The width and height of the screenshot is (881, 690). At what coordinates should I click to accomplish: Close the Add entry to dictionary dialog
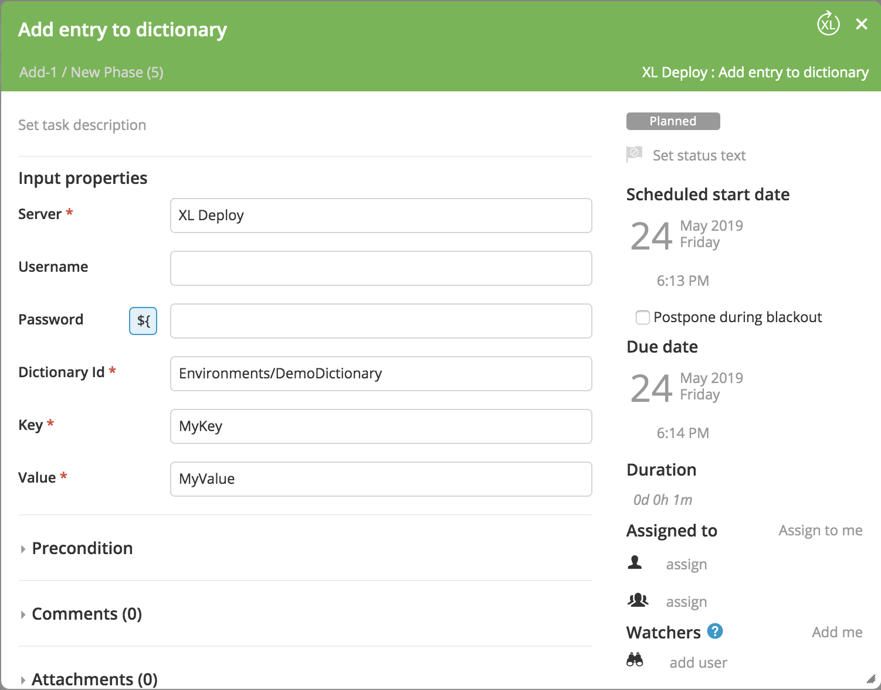[x=861, y=24]
